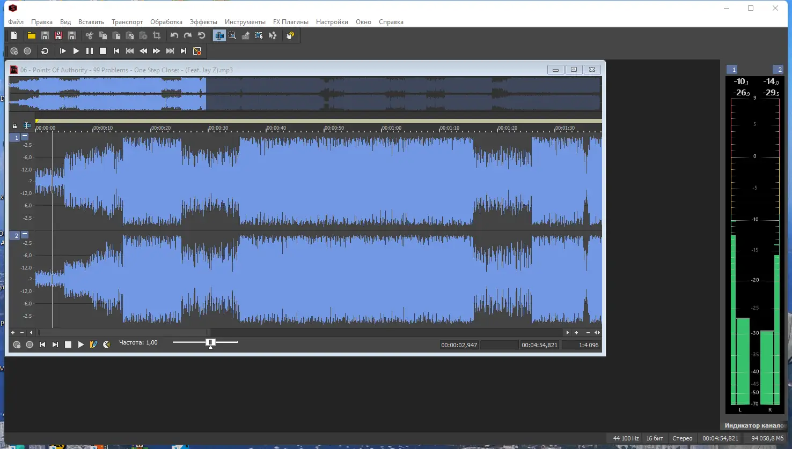Click the scrub pencil icon beside window Play
The height and width of the screenshot is (449, 792).
pyautogui.click(x=93, y=345)
